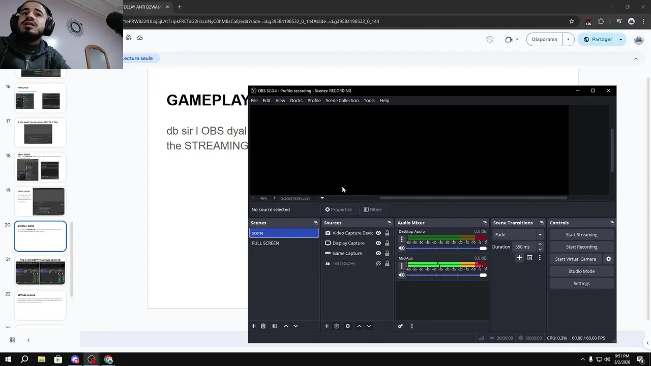Hide Game Capture source eye
Screen dimensions: 651x366
(378, 253)
